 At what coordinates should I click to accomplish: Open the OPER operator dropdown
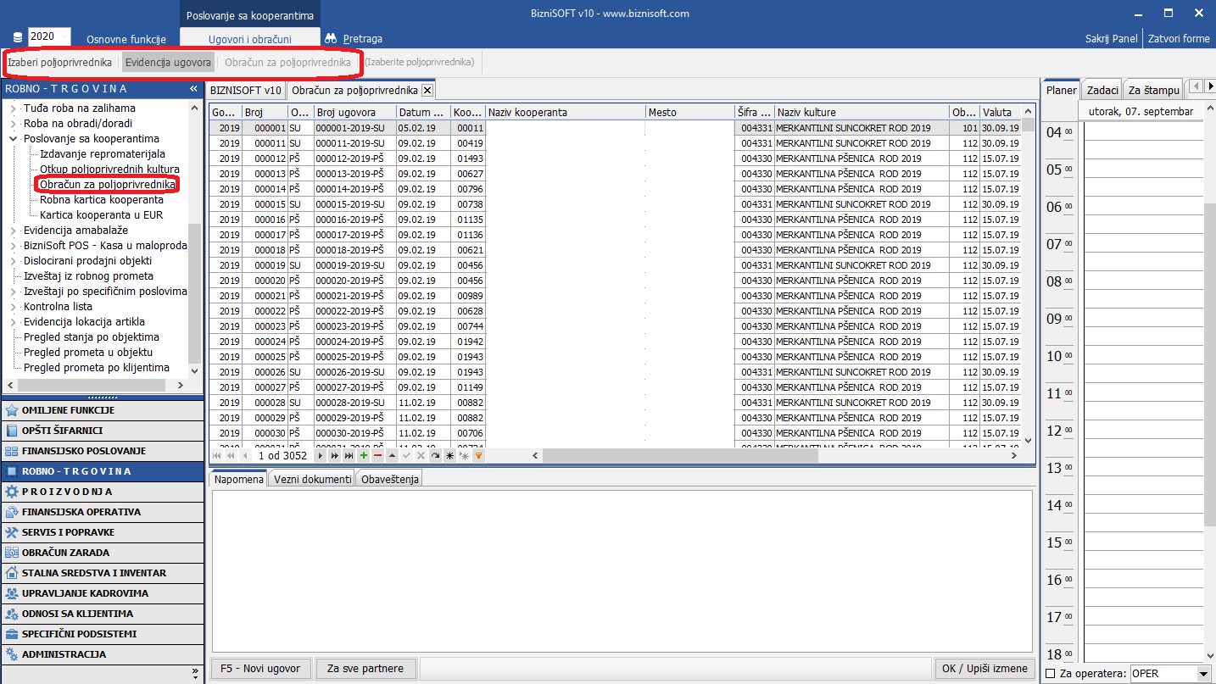tap(1203, 674)
